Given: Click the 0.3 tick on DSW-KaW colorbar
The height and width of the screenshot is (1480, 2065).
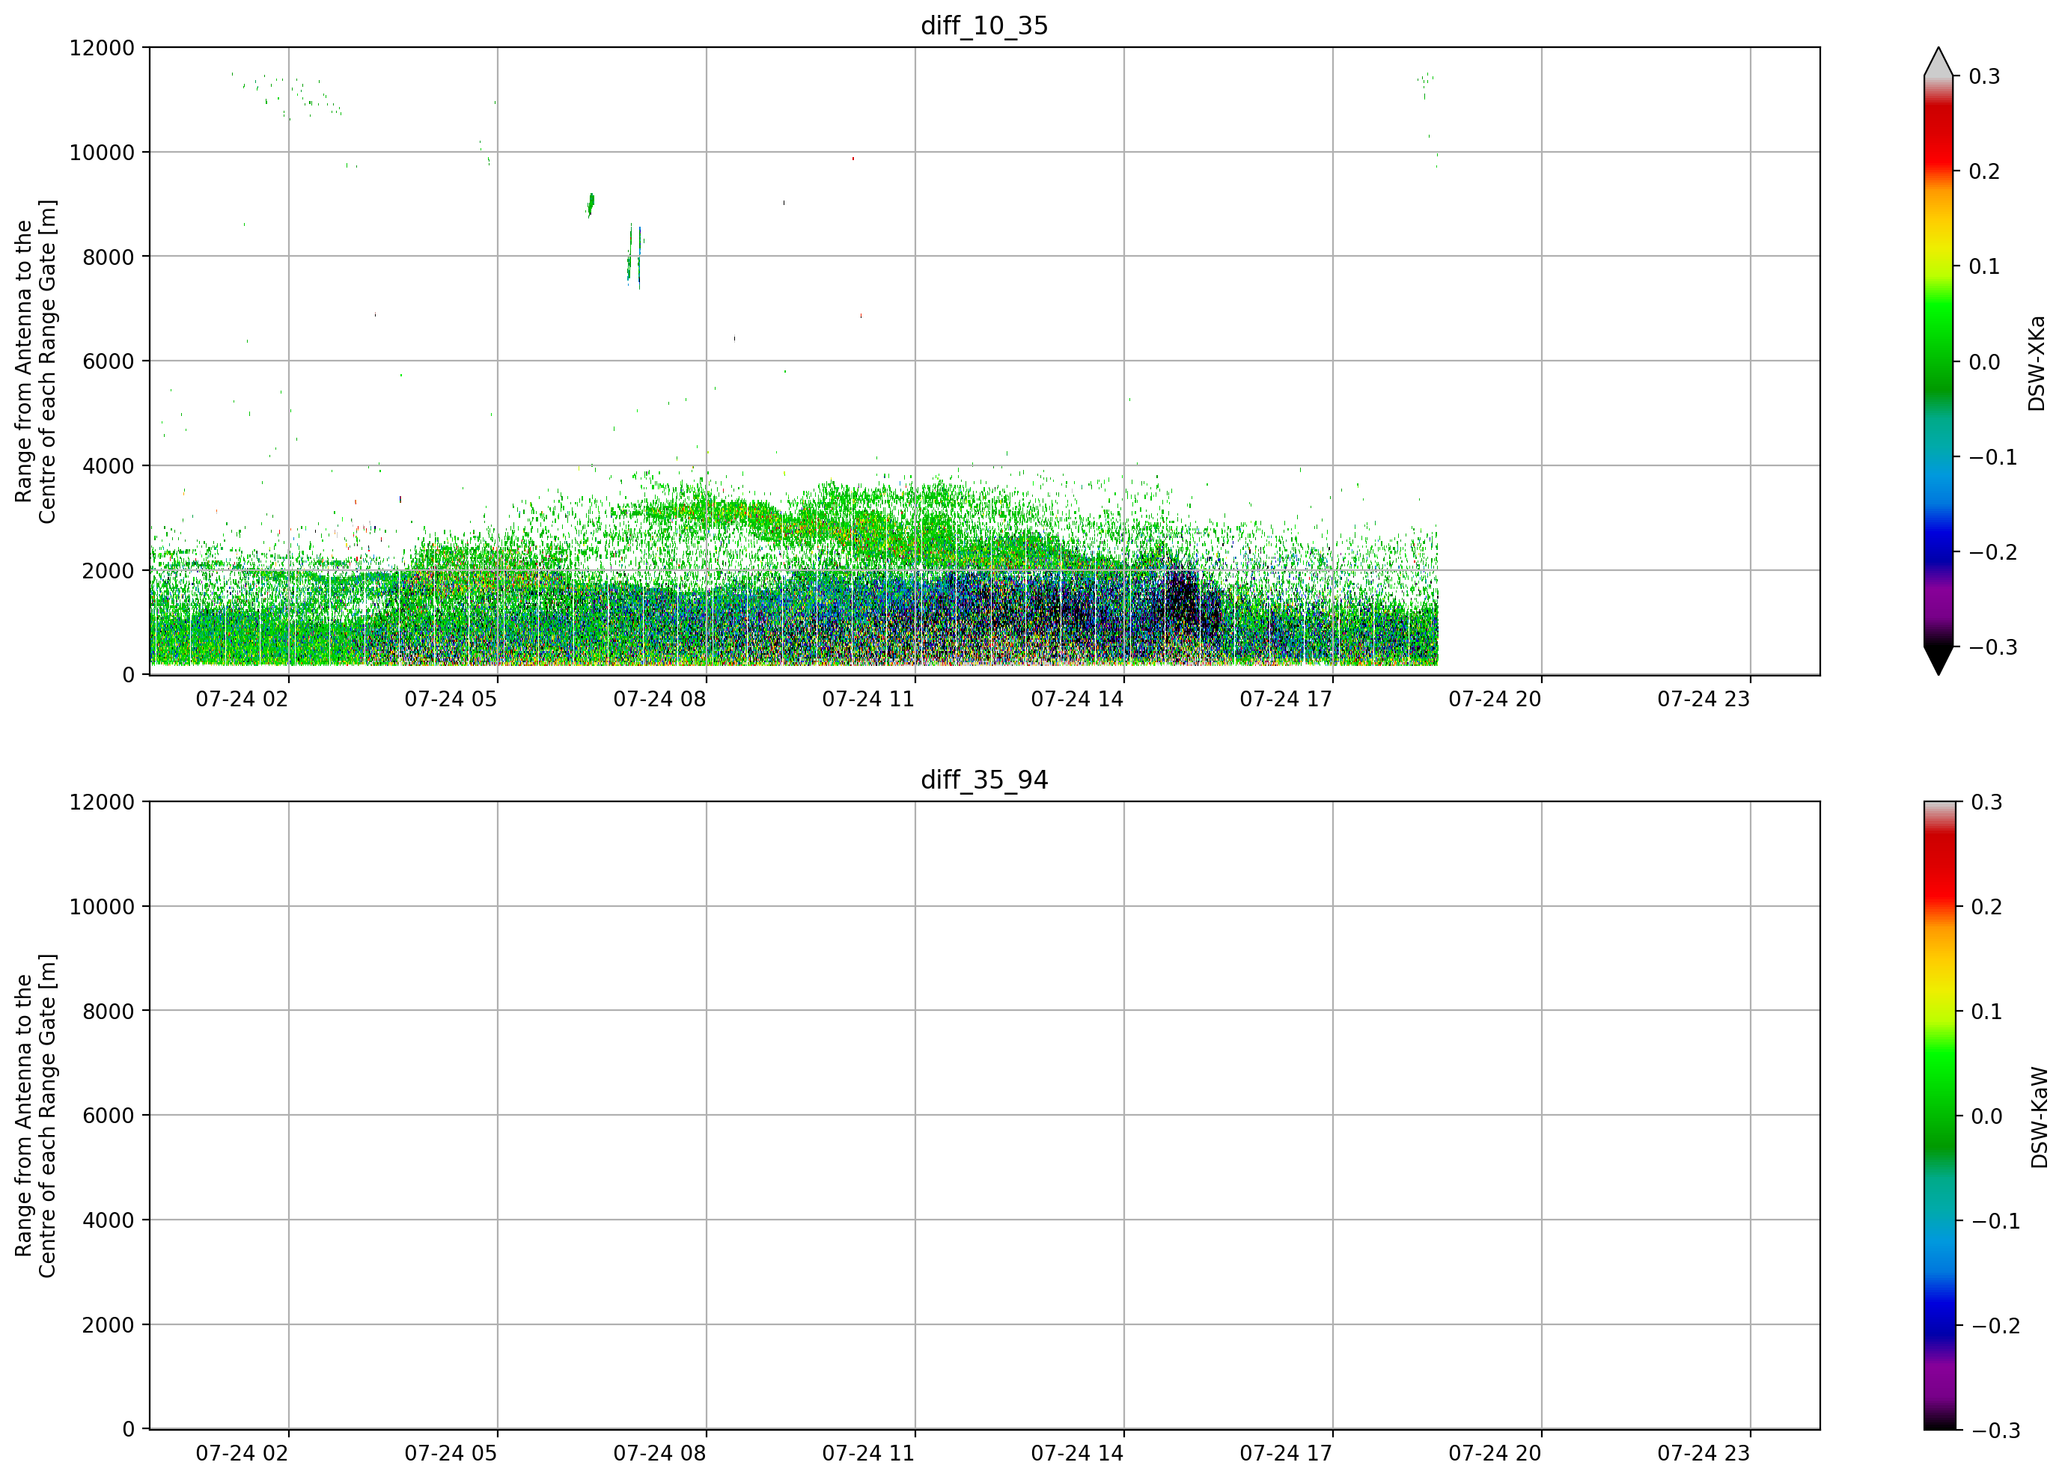Looking at the screenshot, I should click(1986, 803).
